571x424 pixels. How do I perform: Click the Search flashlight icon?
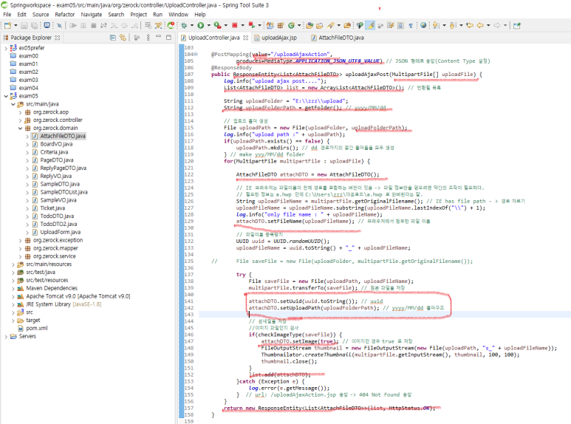coord(331,26)
